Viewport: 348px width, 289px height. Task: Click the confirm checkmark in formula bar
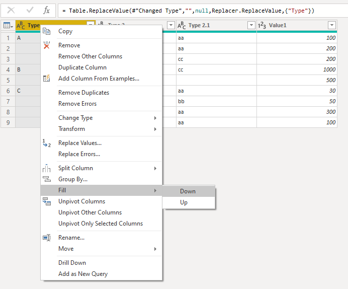(x=30, y=10)
